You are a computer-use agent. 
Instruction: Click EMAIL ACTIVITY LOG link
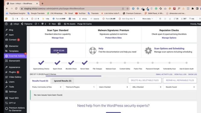[x=164, y=74]
